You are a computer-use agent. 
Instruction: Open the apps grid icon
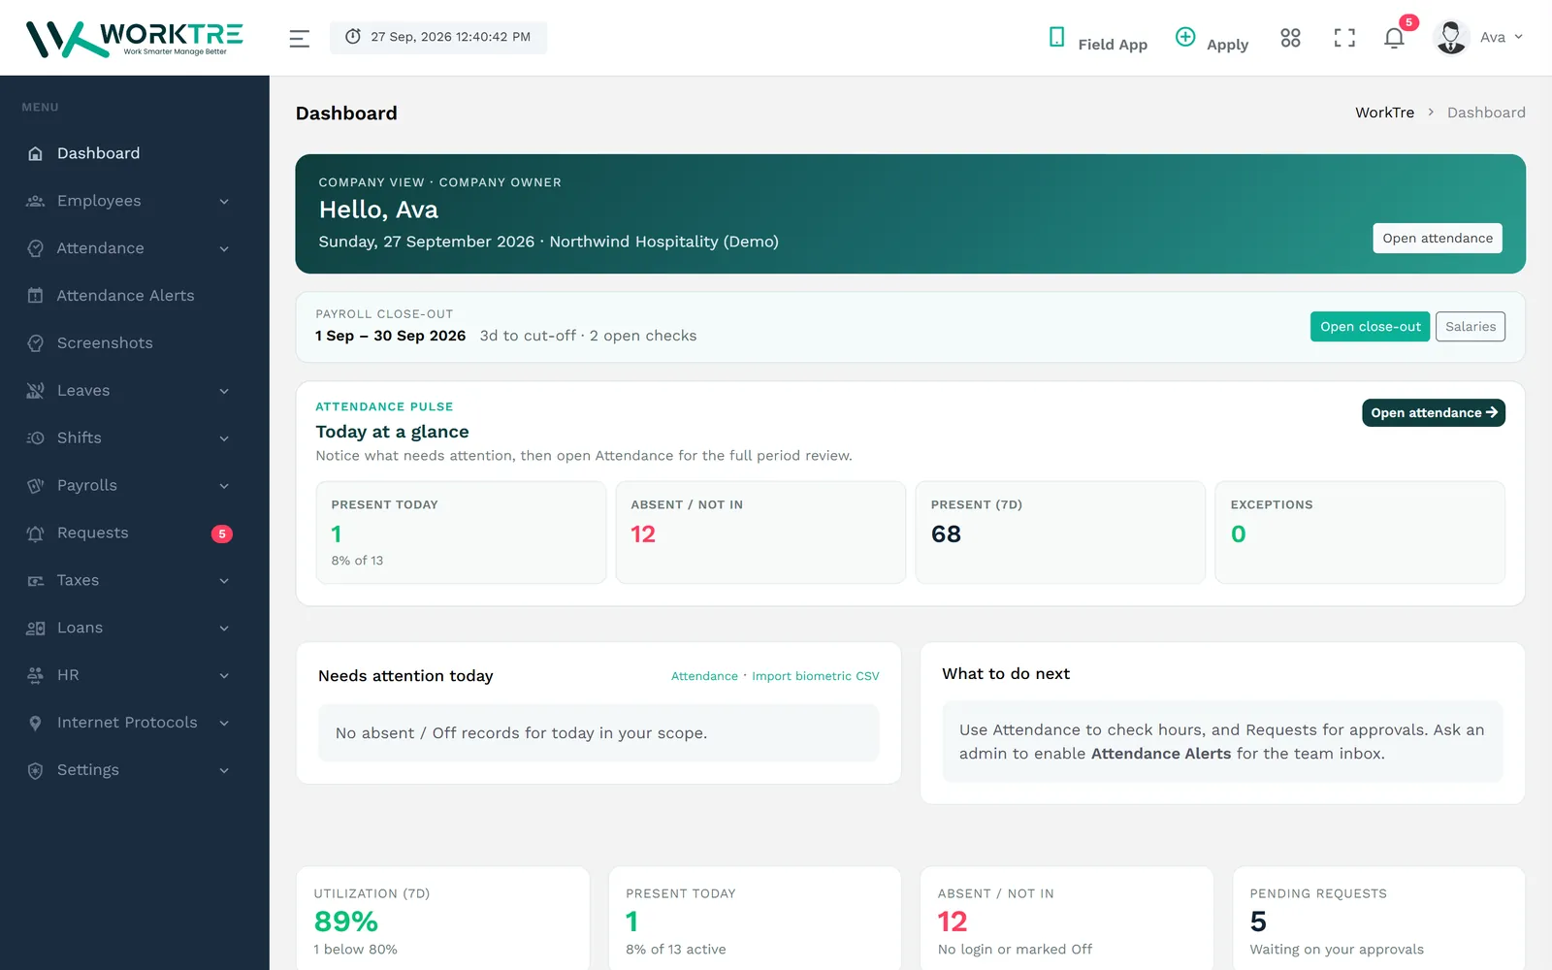1290,38
